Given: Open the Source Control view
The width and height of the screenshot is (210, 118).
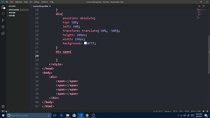Looking at the screenshot, I should pyautogui.click(x=3, y=20).
